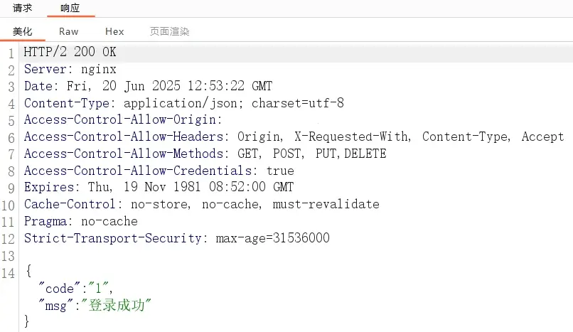Screen dimensions: 573x332
Task: Click the HTTP/2 200 OK status line
Action: tap(70, 52)
